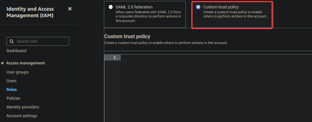312x122 pixels.
Task: Select the Custom trust policy radio button
Action: (198, 7)
